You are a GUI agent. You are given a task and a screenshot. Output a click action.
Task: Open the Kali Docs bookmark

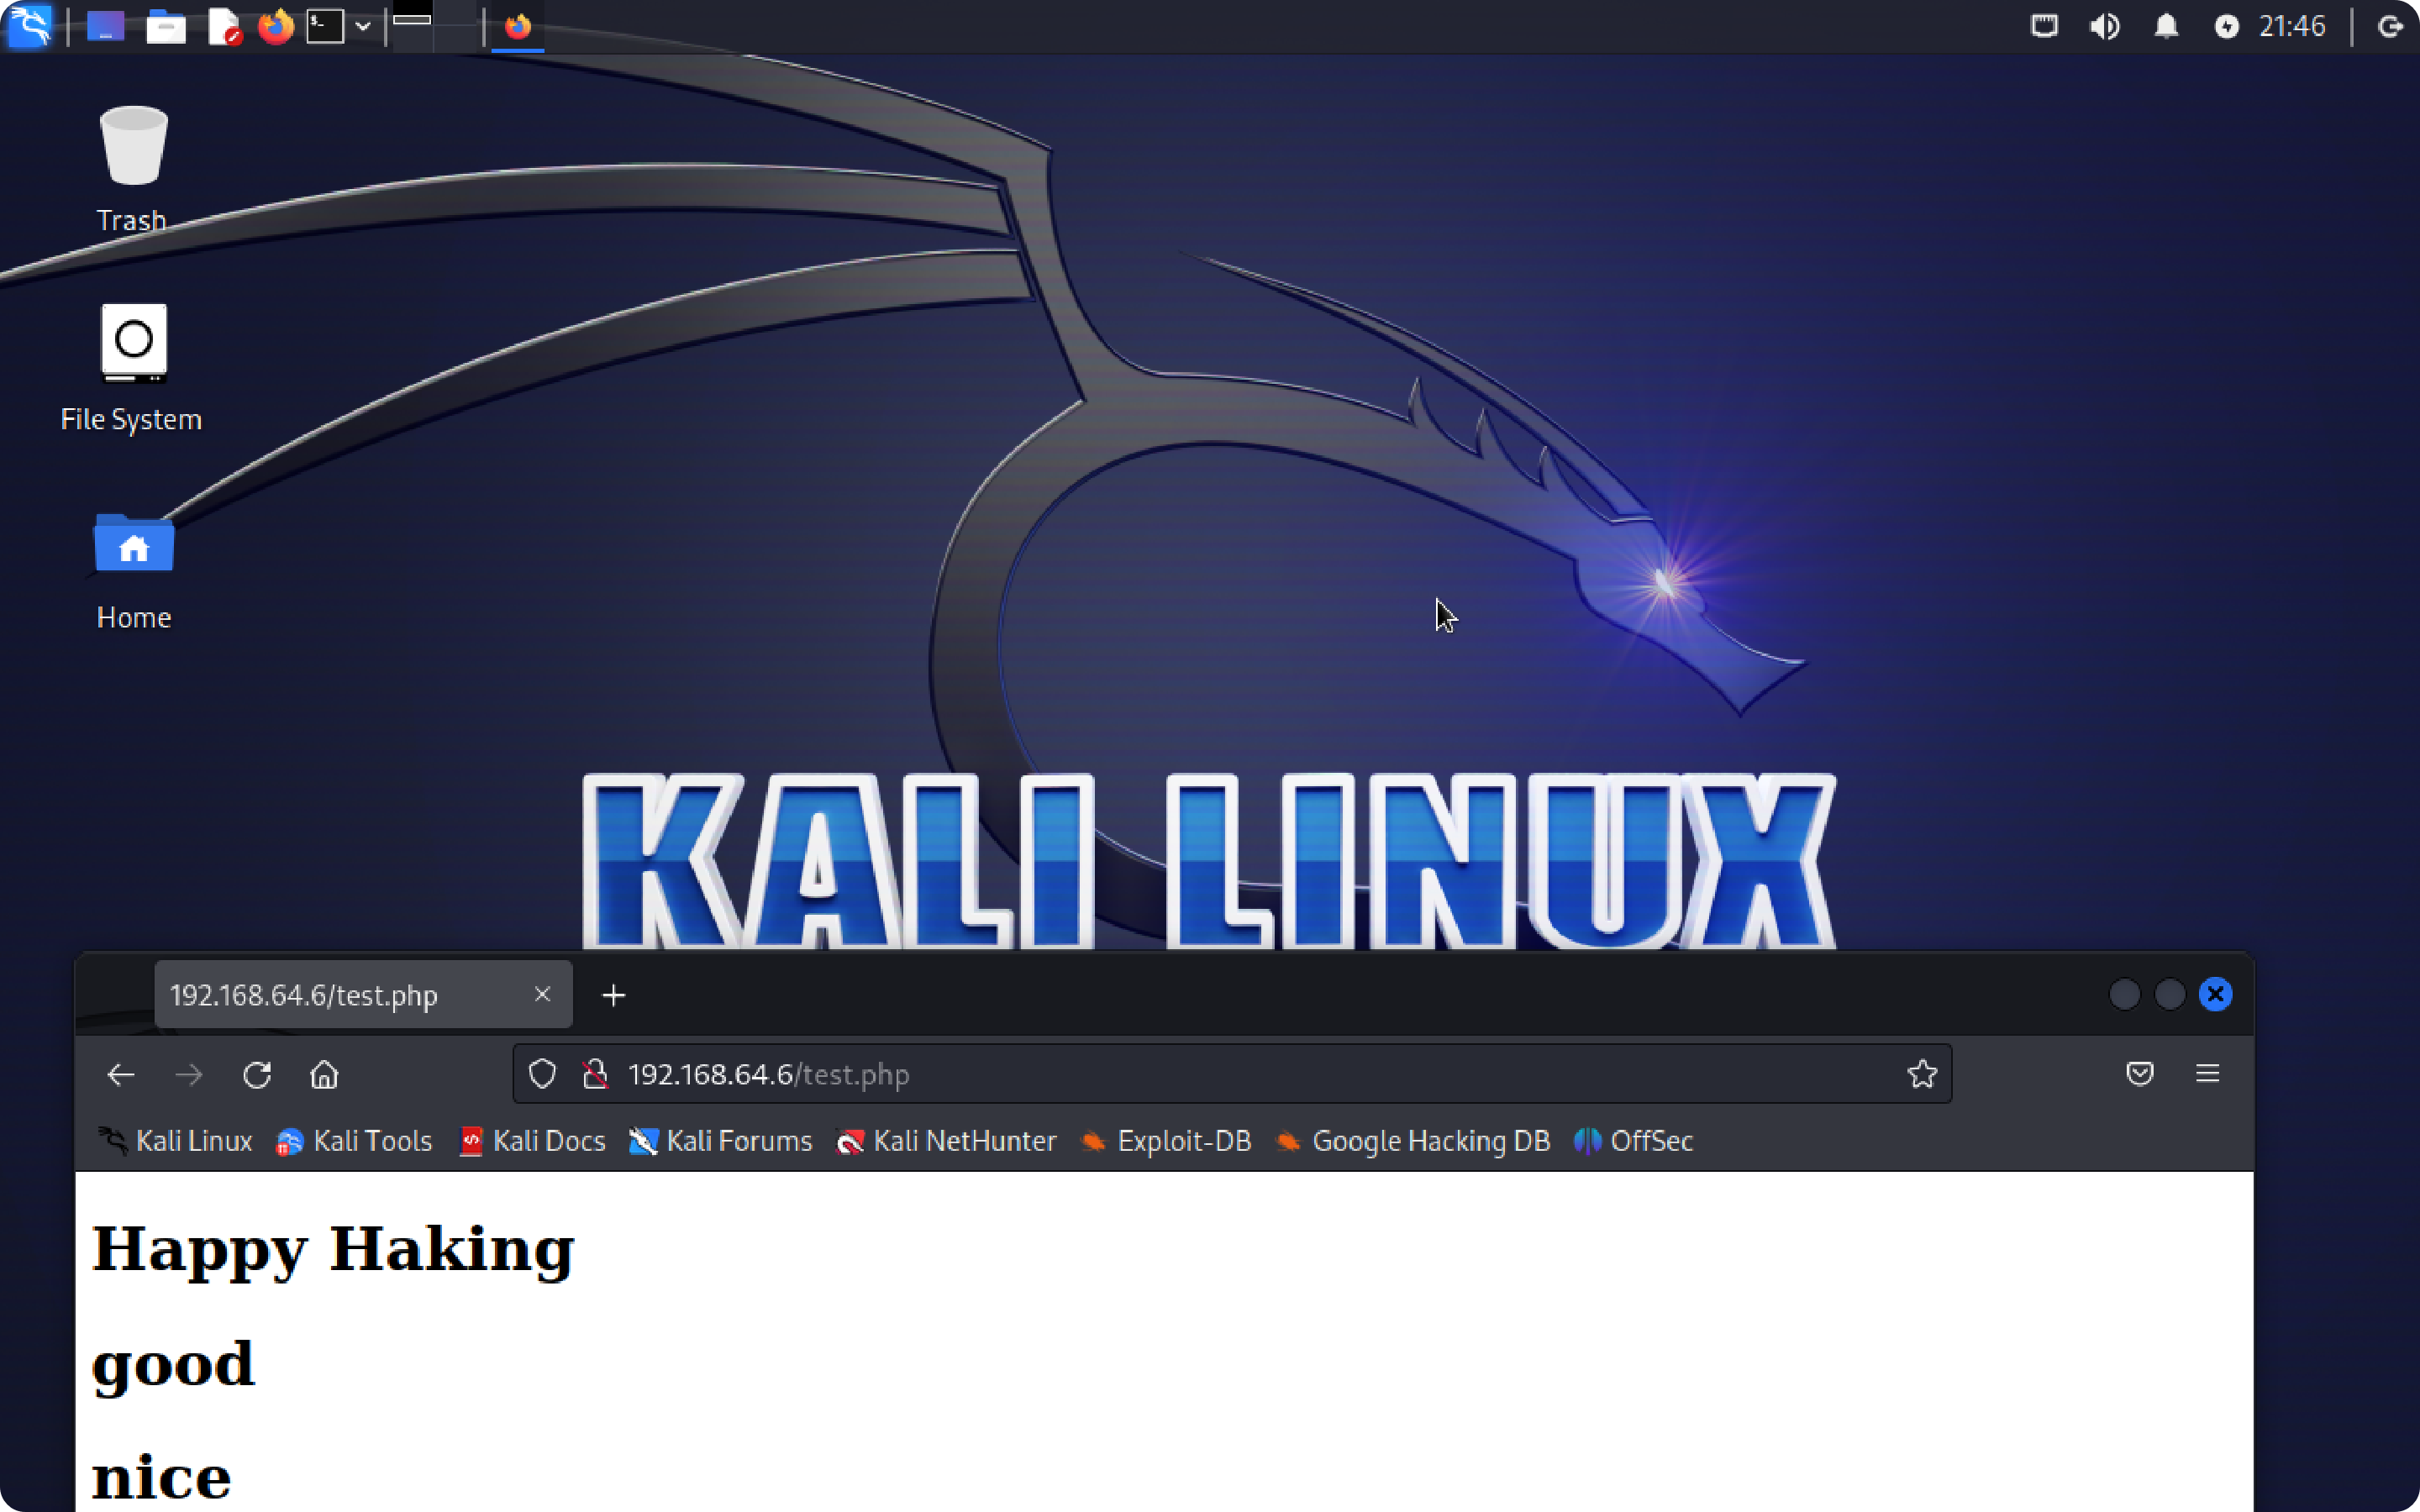pyautogui.click(x=531, y=1141)
